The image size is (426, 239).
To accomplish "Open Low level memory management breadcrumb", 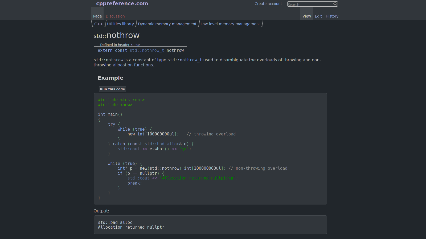I will coord(230,24).
